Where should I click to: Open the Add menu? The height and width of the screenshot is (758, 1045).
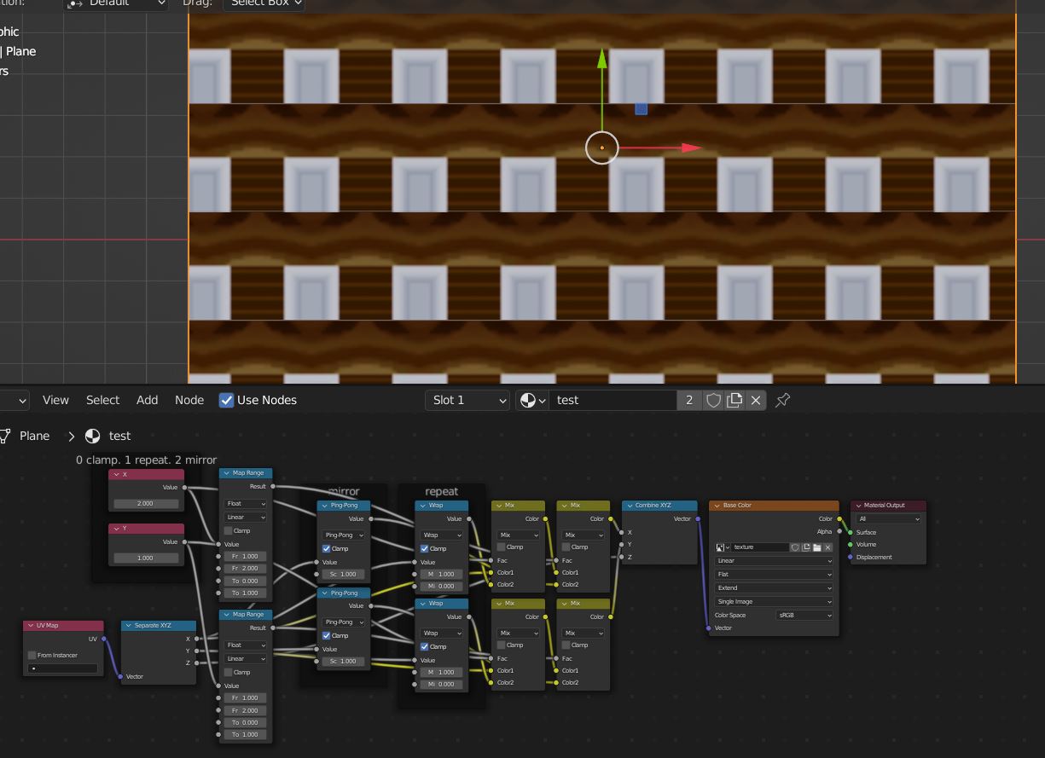147,400
